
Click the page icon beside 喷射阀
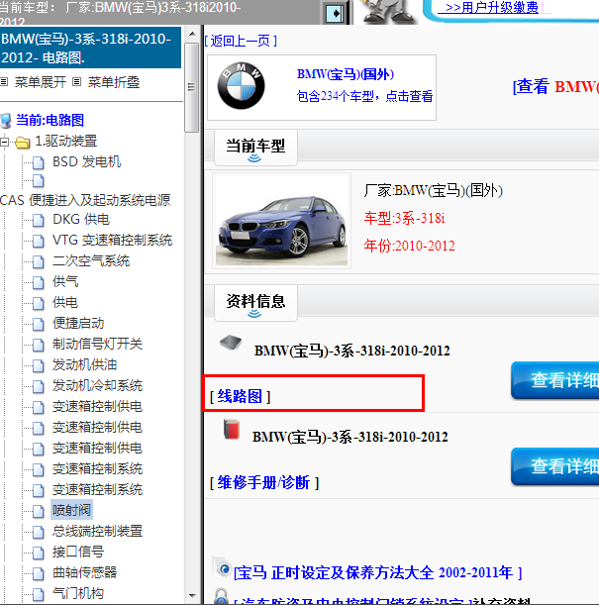(x=39, y=512)
